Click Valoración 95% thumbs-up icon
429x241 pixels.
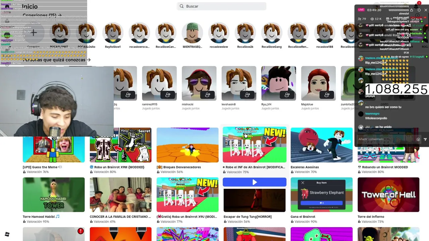point(24,222)
